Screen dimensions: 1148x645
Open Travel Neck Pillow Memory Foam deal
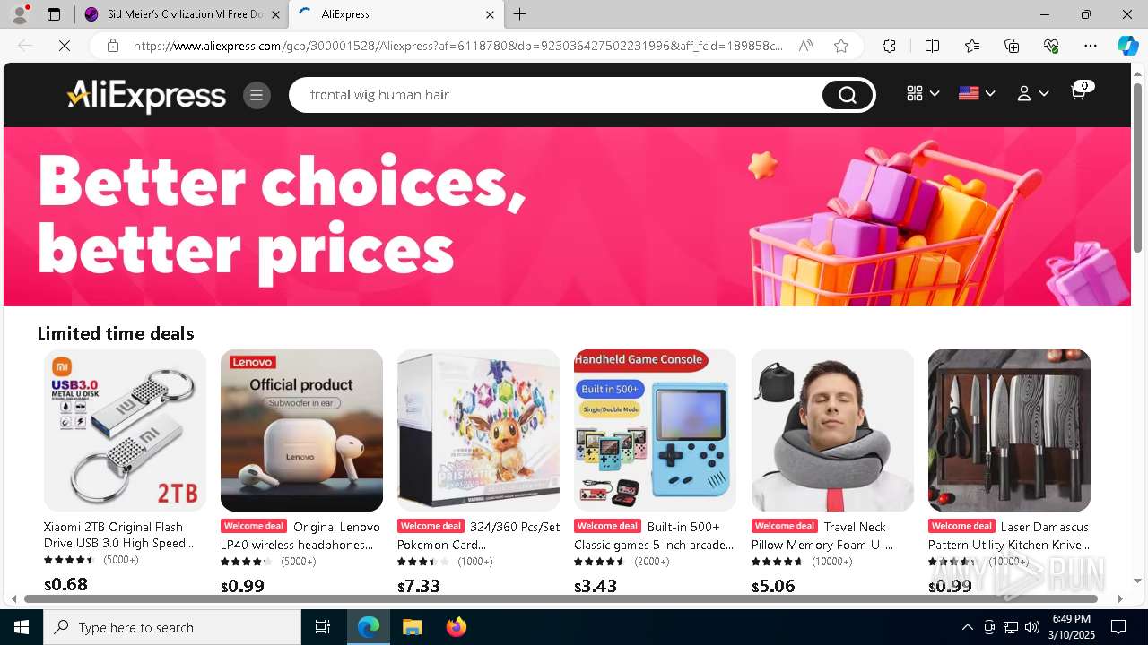coord(823,536)
